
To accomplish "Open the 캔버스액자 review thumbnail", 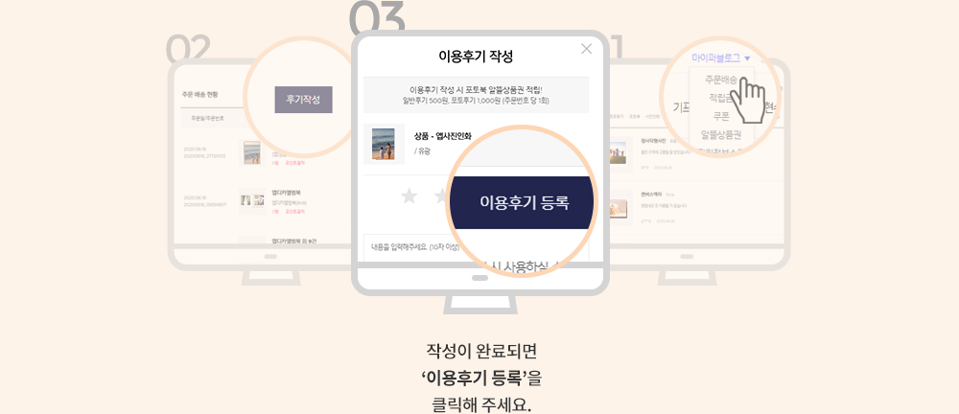I will 619,208.
